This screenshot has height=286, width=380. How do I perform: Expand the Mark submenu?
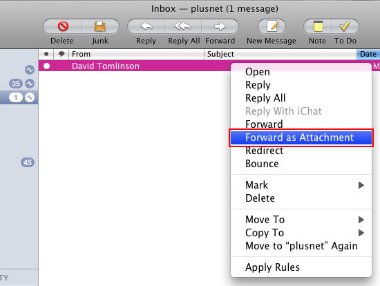(x=301, y=185)
